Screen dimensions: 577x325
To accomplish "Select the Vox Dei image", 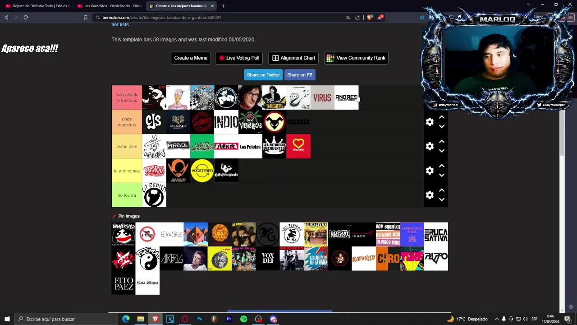I will tap(268, 259).
